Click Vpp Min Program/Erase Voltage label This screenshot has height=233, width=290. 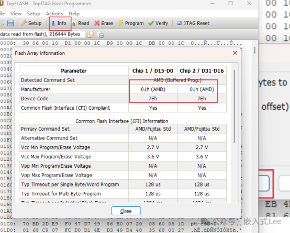[x=56, y=166]
